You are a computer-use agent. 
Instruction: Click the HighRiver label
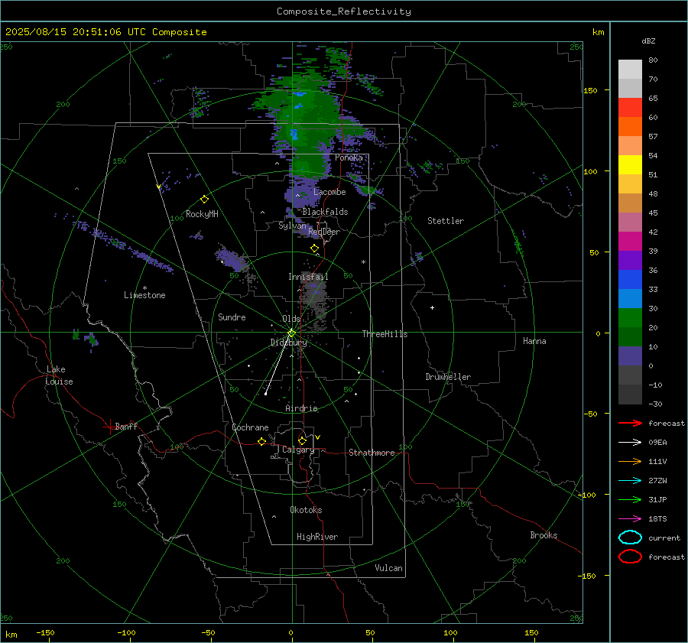click(317, 537)
